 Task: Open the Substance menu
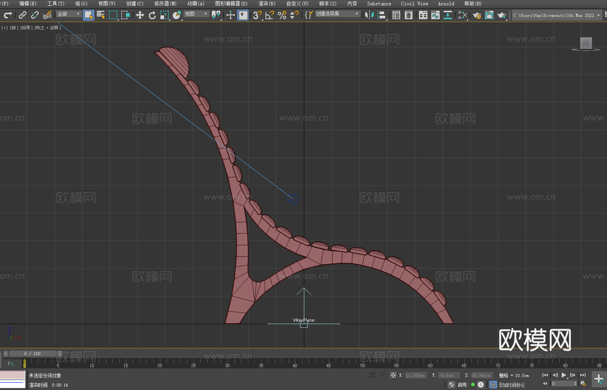tap(379, 3)
